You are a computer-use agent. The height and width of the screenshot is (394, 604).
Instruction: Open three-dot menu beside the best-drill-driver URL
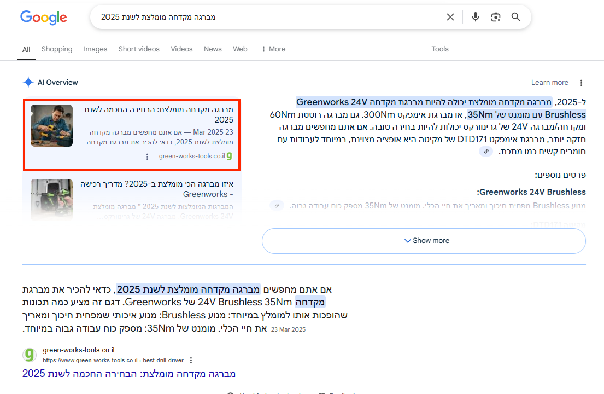point(191,360)
